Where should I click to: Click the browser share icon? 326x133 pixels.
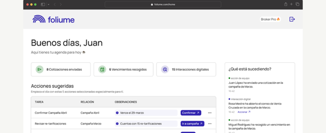pos(286,4)
